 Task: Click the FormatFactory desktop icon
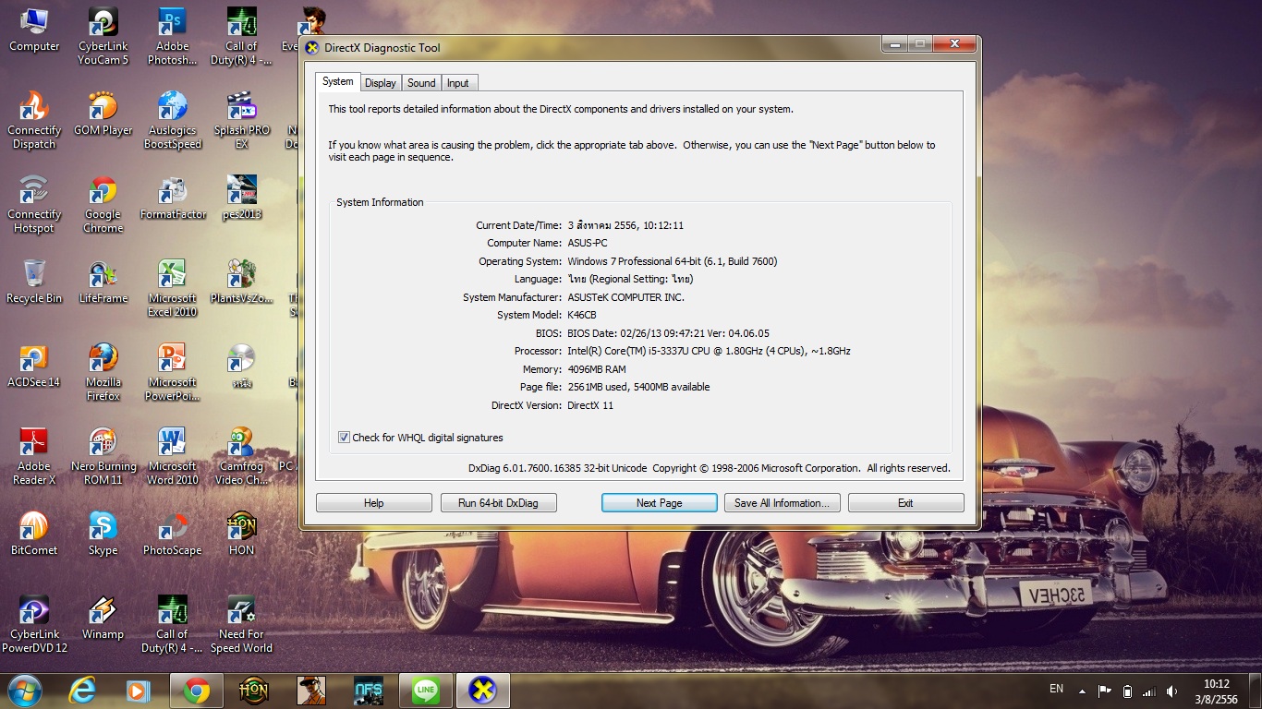click(172, 198)
